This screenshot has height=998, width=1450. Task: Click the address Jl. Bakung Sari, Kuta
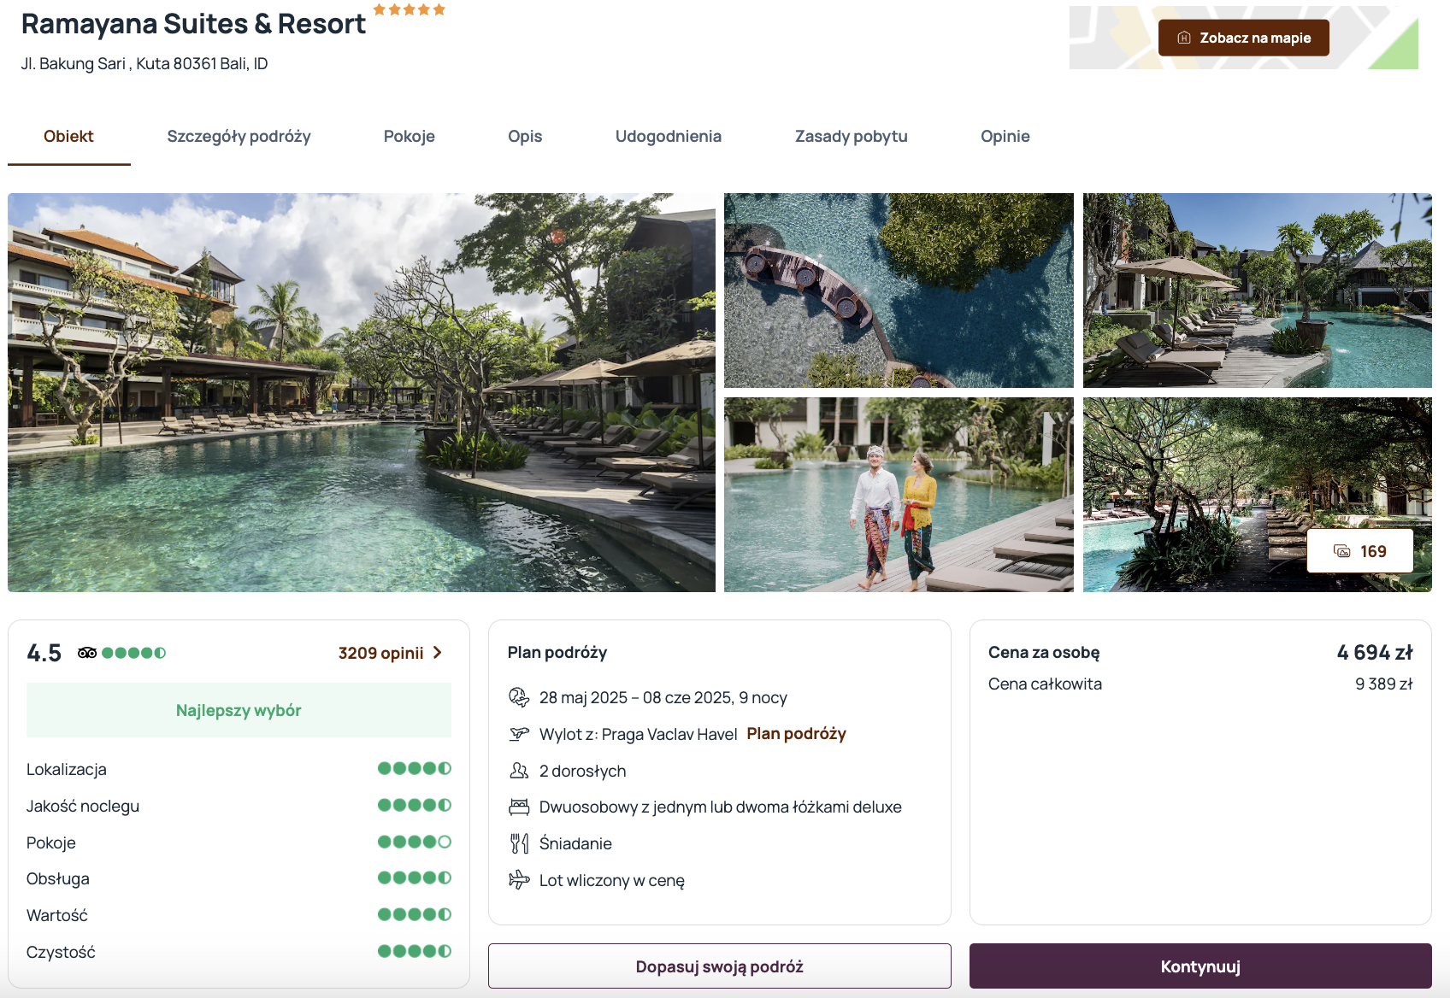click(x=144, y=64)
